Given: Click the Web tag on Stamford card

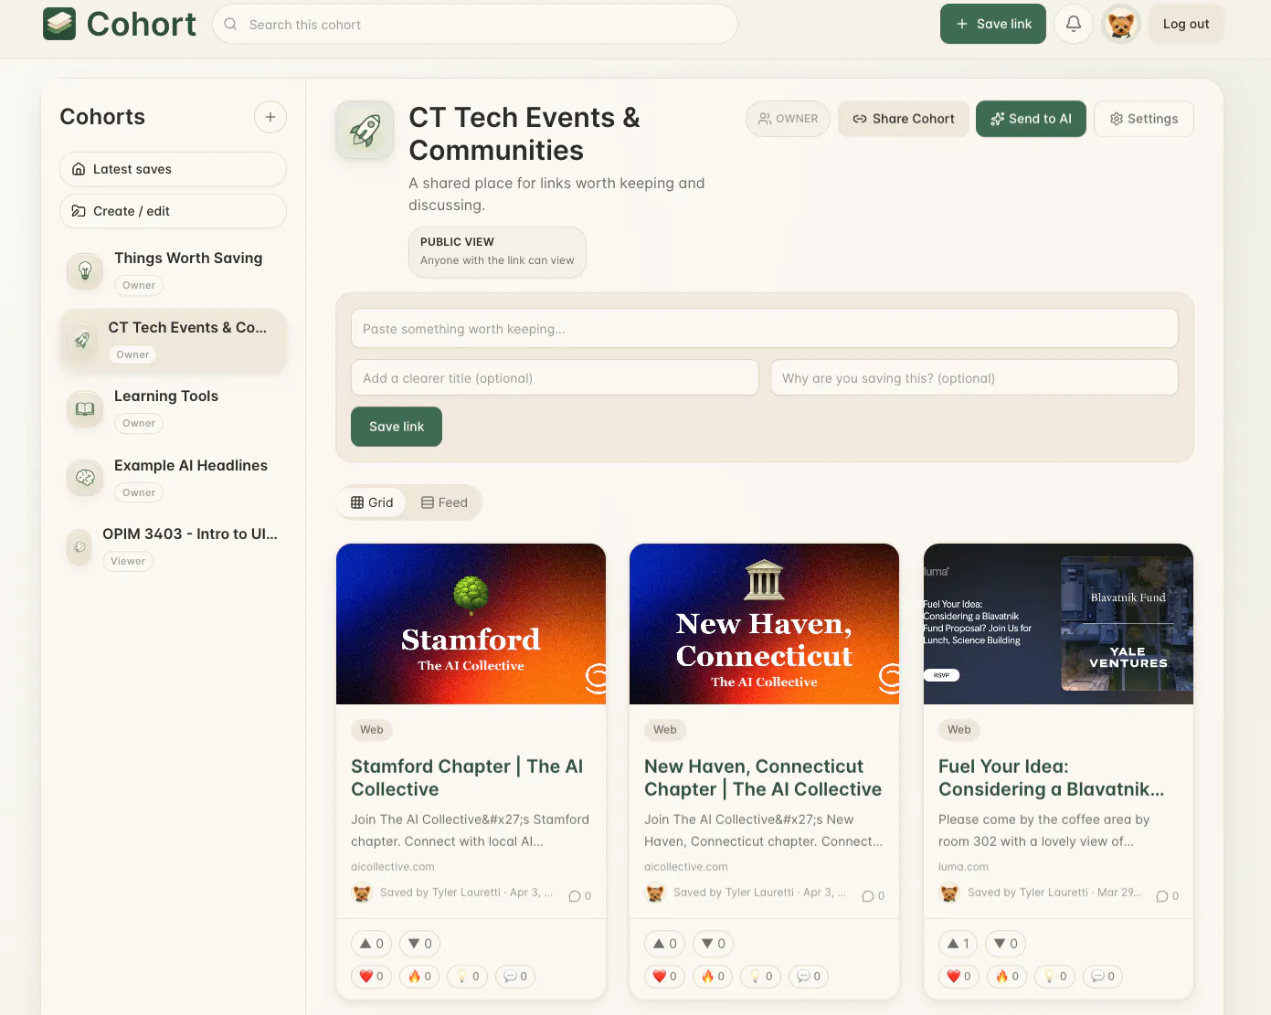Looking at the screenshot, I should click(x=372, y=730).
